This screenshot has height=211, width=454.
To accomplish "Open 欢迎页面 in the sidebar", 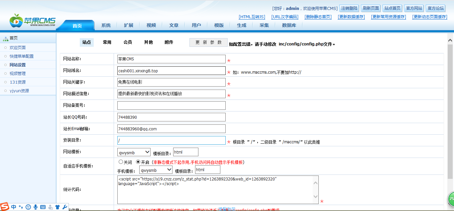I will point(18,47).
